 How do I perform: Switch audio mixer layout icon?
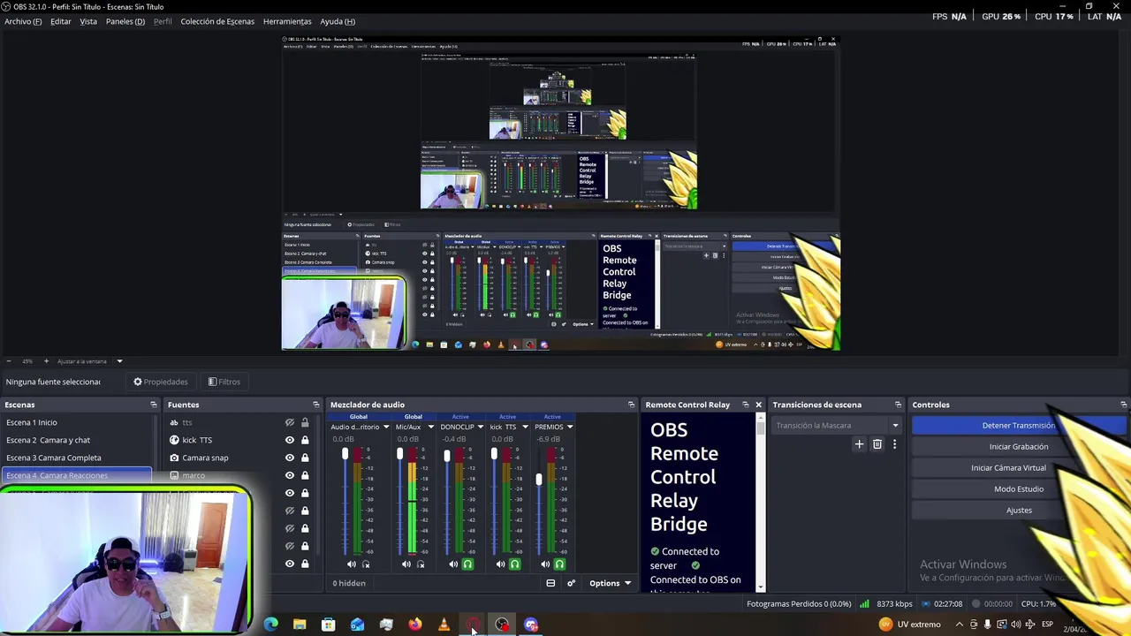click(x=550, y=583)
